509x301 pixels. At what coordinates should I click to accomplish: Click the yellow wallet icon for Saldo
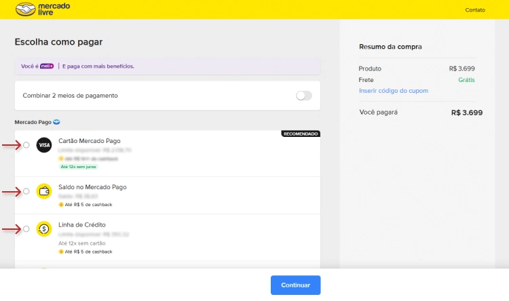coord(44,191)
